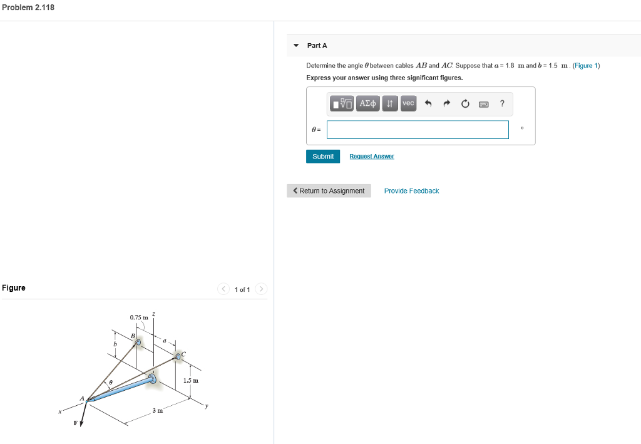Viewport: 641px width, 444px height.
Task: Go to previous figure arrow
Action: click(223, 289)
